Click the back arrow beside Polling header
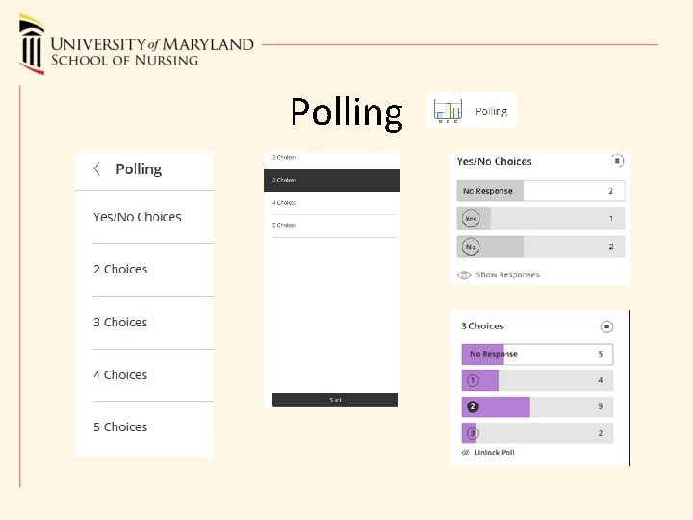Image resolution: width=693 pixels, height=520 pixels. 97,169
